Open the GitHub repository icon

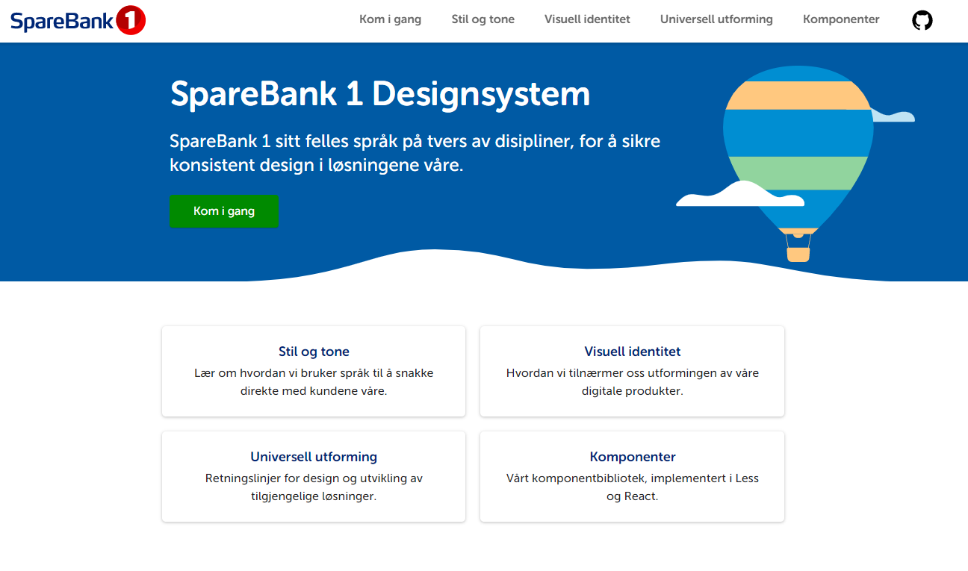point(922,20)
